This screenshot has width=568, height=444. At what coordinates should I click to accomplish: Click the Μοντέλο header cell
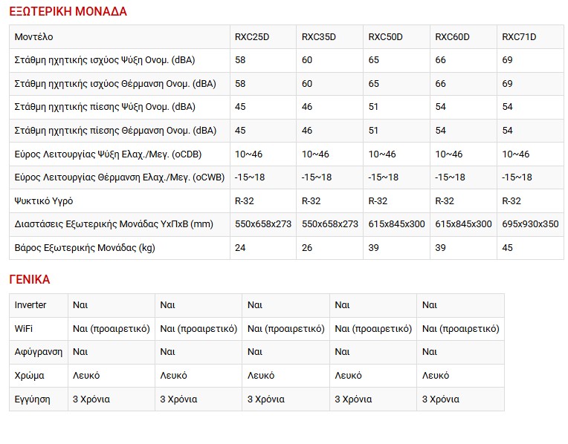(34, 37)
